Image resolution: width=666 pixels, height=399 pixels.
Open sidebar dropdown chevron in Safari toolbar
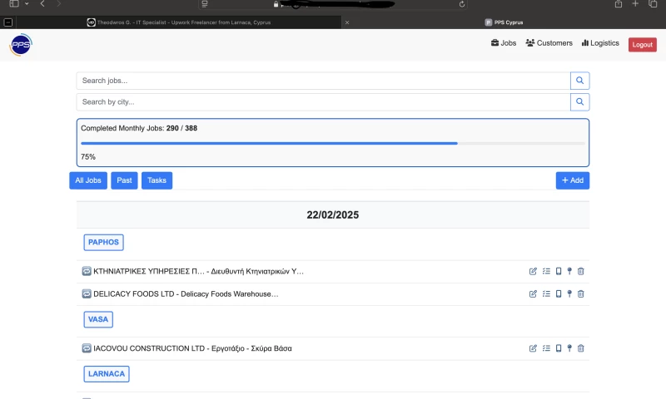[x=27, y=4]
